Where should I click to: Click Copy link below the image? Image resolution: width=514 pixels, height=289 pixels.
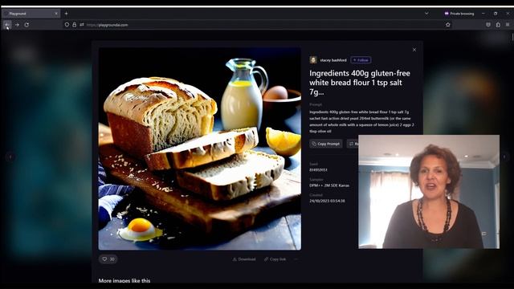coord(275,259)
